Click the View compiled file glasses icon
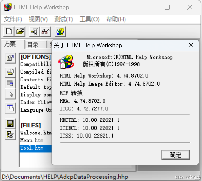The width and height of the screenshot is (202, 181). coord(45,31)
